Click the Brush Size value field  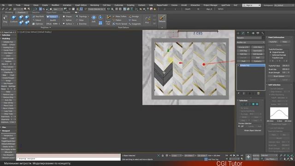coord(286,69)
